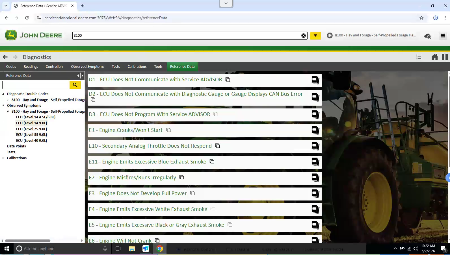Select ECU (Level 14 9.0L)
Viewport: 450px width, 255px height.
tap(32, 123)
